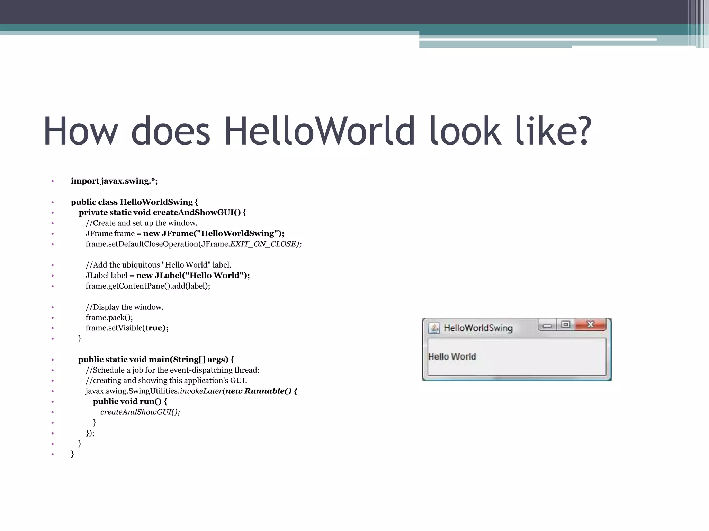
Task: Click the italic 'createAndShowGUI();' call
Action: 140,412
